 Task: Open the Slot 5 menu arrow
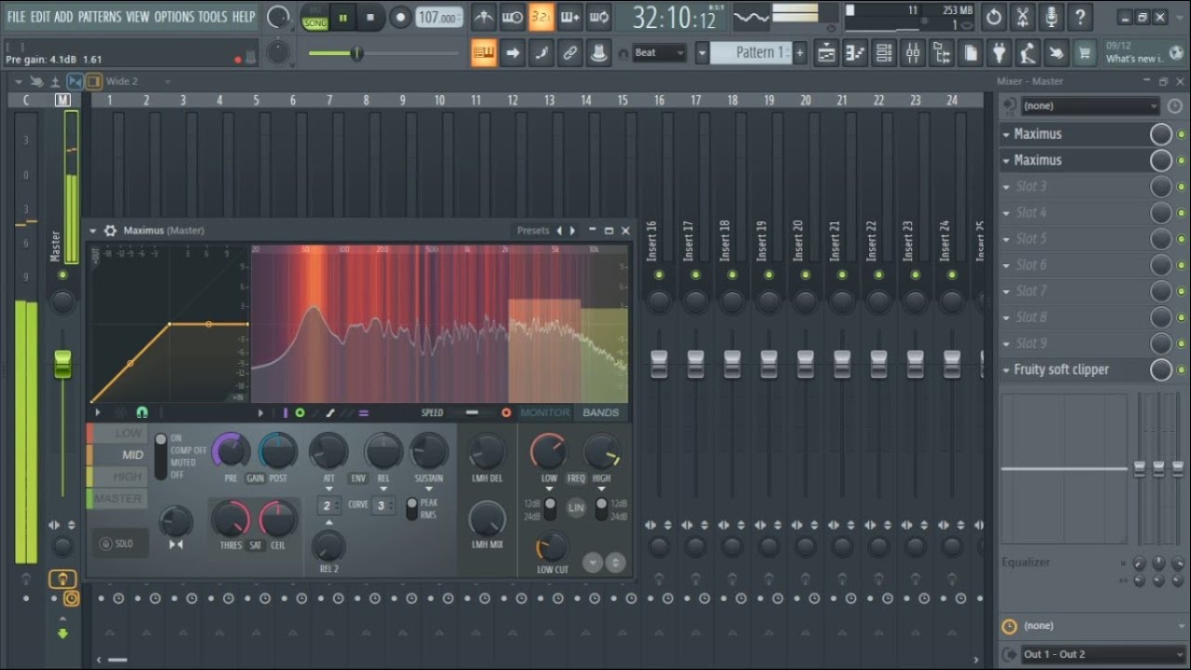pyautogui.click(x=1007, y=239)
